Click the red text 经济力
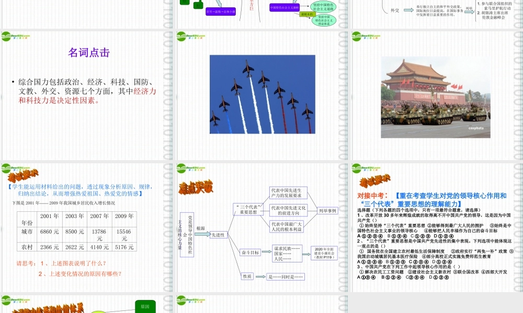This screenshot has height=313, width=523. [145, 91]
